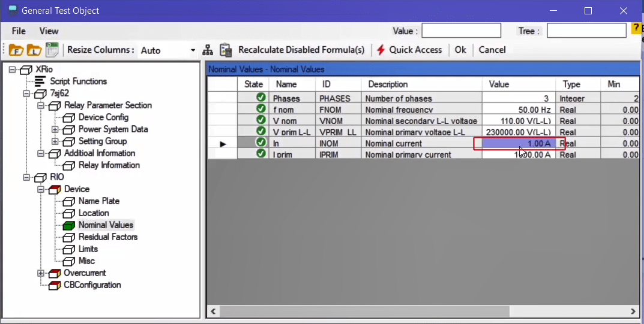Expand the Power System Data node
The width and height of the screenshot is (644, 324).
pos(55,129)
